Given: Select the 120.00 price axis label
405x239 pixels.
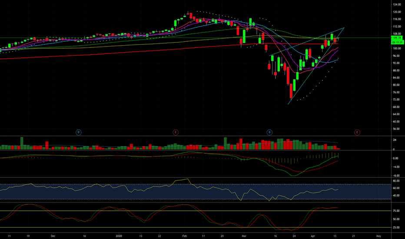Looking at the screenshot, I should tap(397, 12).
